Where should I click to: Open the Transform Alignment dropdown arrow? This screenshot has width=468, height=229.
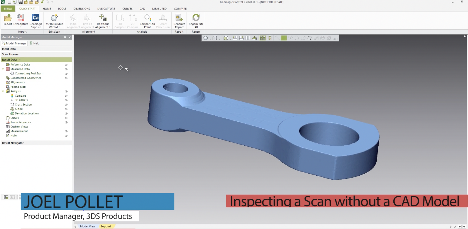pyautogui.click(x=110, y=27)
